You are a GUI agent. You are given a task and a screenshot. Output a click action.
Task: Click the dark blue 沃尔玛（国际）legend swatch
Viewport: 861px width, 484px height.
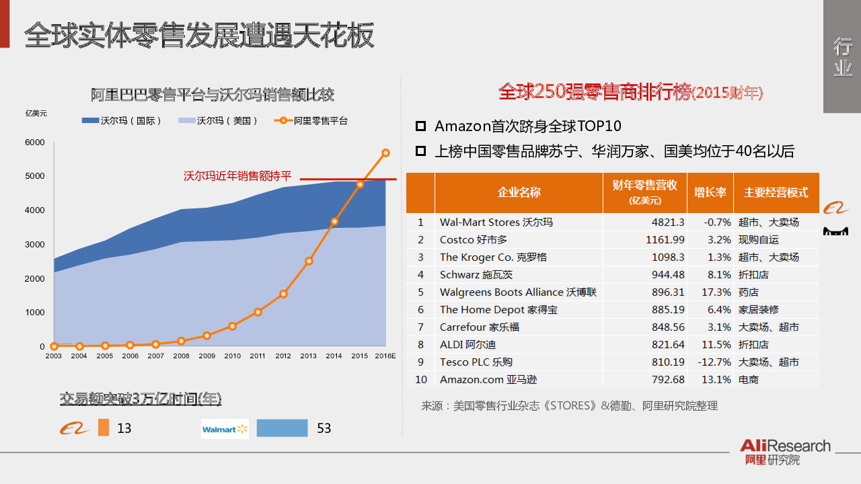[90, 121]
